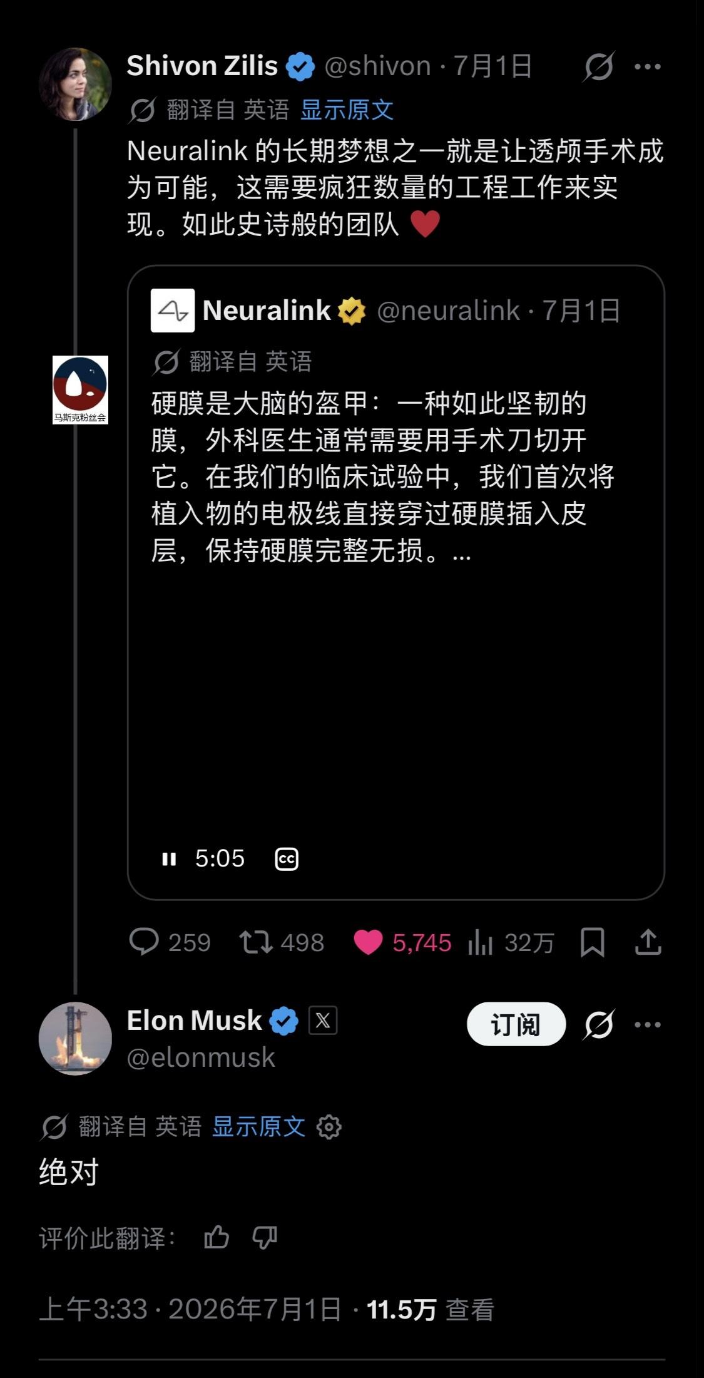Pause the Neuralink video
704x1378 pixels.
[169, 859]
